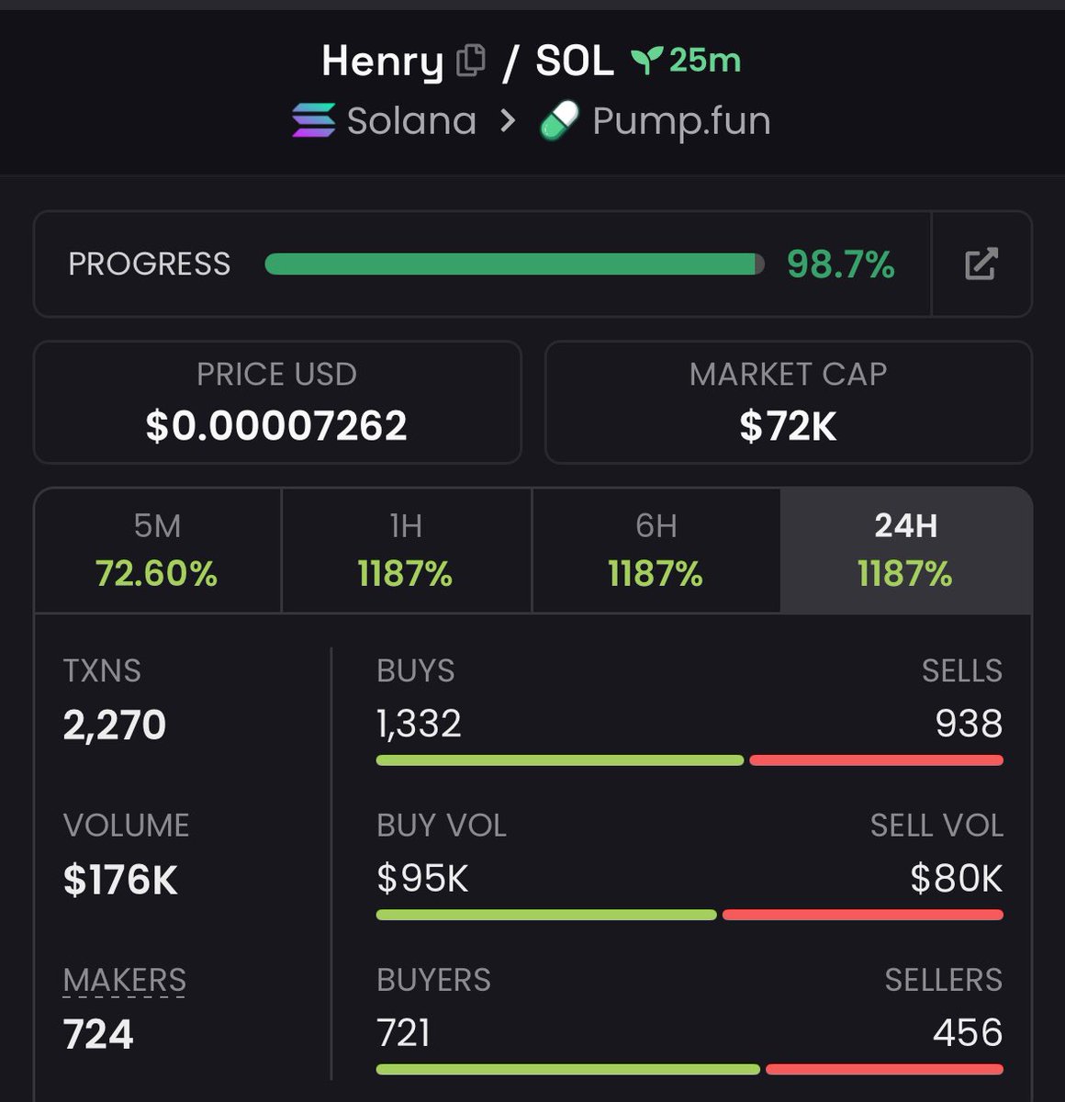Viewport: 1065px width, 1102px height.
Task: Click the breadcrumb chevron after Solana
Action: 508,120
